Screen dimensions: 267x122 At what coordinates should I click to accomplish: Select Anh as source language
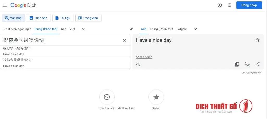click(x=64, y=29)
